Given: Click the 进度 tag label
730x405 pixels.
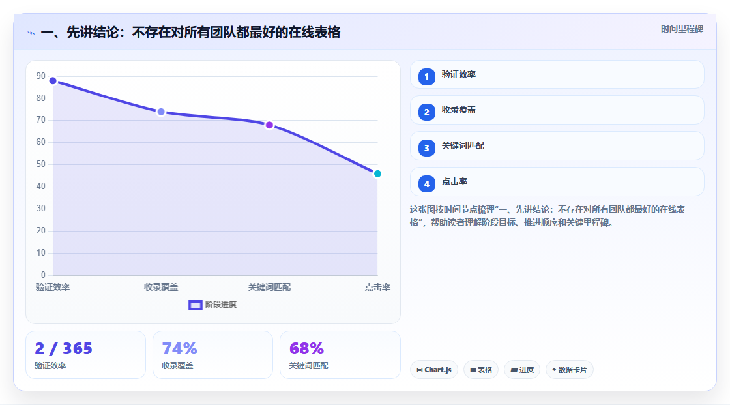Looking at the screenshot, I should click(x=527, y=370).
